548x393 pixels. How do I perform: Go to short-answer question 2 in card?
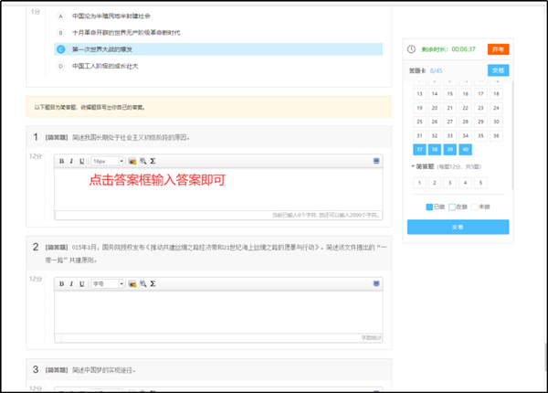tap(435, 183)
